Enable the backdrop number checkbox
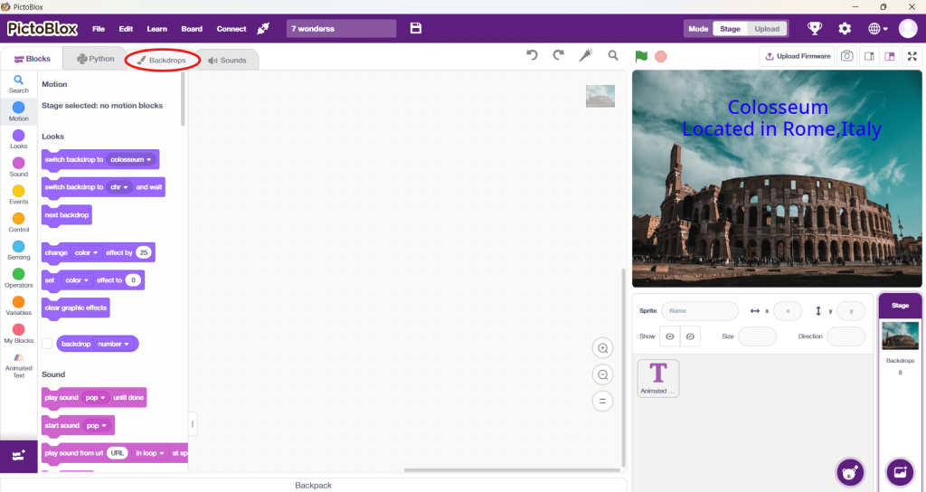The height and width of the screenshot is (492, 926). click(x=47, y=344)
